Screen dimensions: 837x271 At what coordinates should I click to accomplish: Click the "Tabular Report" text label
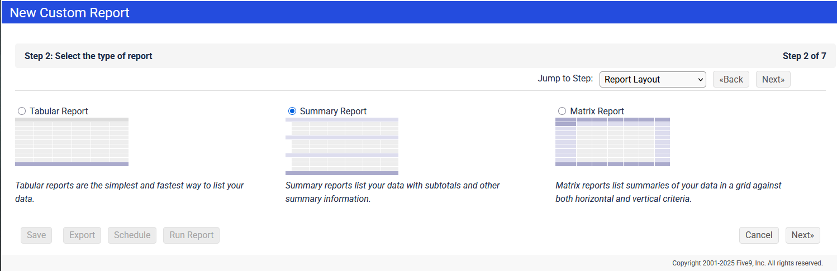click(59, 111)
